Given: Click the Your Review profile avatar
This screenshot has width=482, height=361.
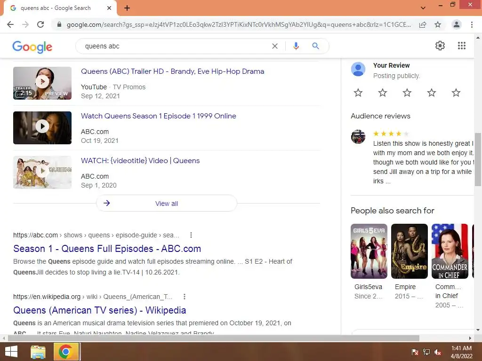Looking at the screenshot, I should click(358, 69).
